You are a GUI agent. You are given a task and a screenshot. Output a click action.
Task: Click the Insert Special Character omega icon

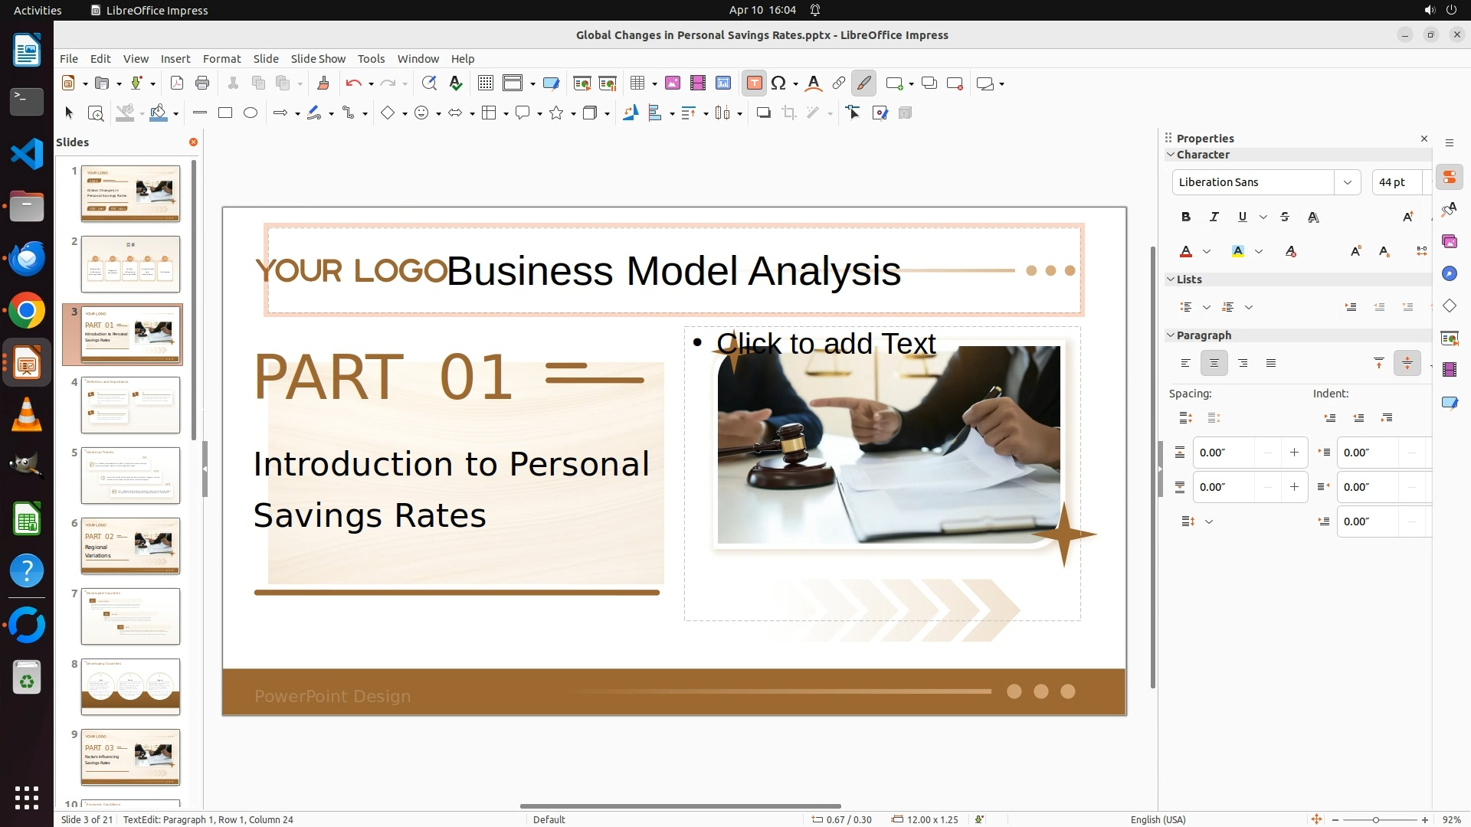click(x=779, y=83)
